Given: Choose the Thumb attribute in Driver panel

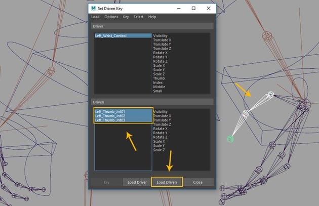Looking at the screenshot, I should (x=159, y=78).
